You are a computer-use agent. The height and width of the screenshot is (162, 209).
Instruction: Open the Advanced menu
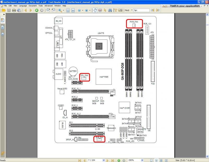tap(49, 6)
